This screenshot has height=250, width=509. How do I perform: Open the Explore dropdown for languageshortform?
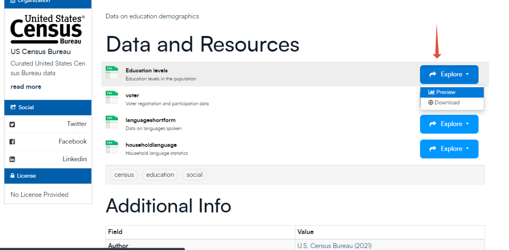click(x=449, y=124)
